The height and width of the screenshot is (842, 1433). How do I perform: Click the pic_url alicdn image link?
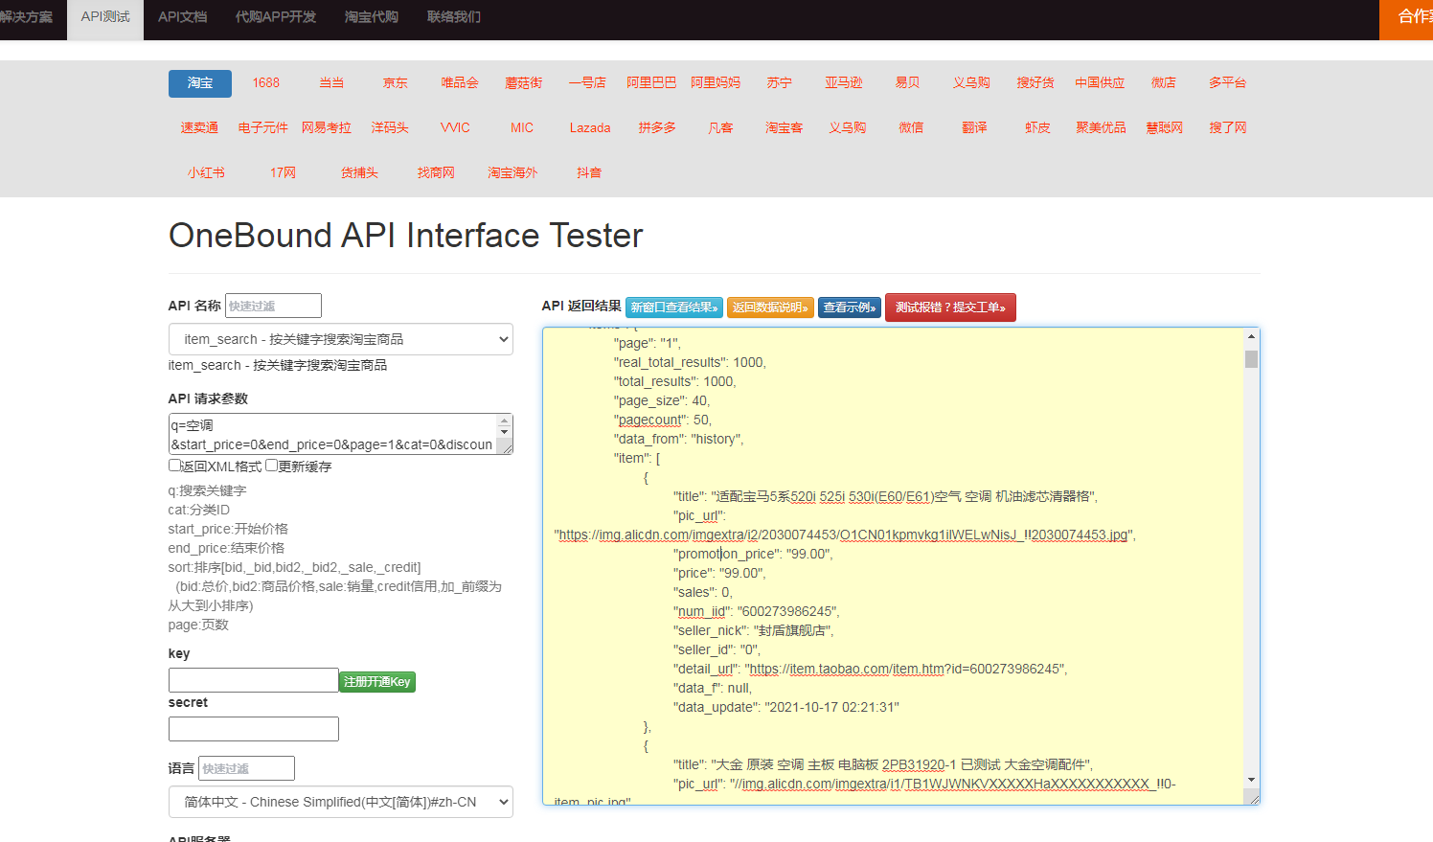pyautogui.click(x=843, y=535)
